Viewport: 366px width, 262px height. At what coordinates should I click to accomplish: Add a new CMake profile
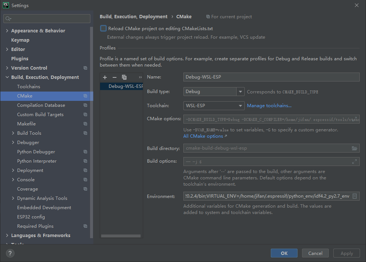tap(105, 77)
